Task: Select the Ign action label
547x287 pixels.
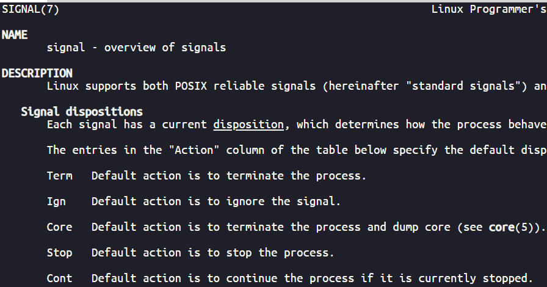Action: (x=56, y=202)
